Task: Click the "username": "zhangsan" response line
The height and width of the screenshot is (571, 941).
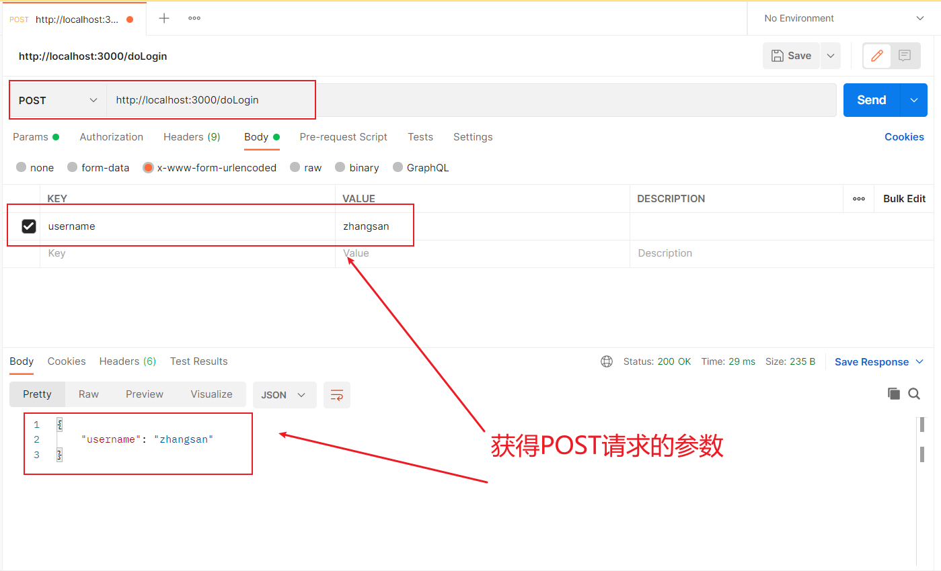Action: (x=147, y=439)
